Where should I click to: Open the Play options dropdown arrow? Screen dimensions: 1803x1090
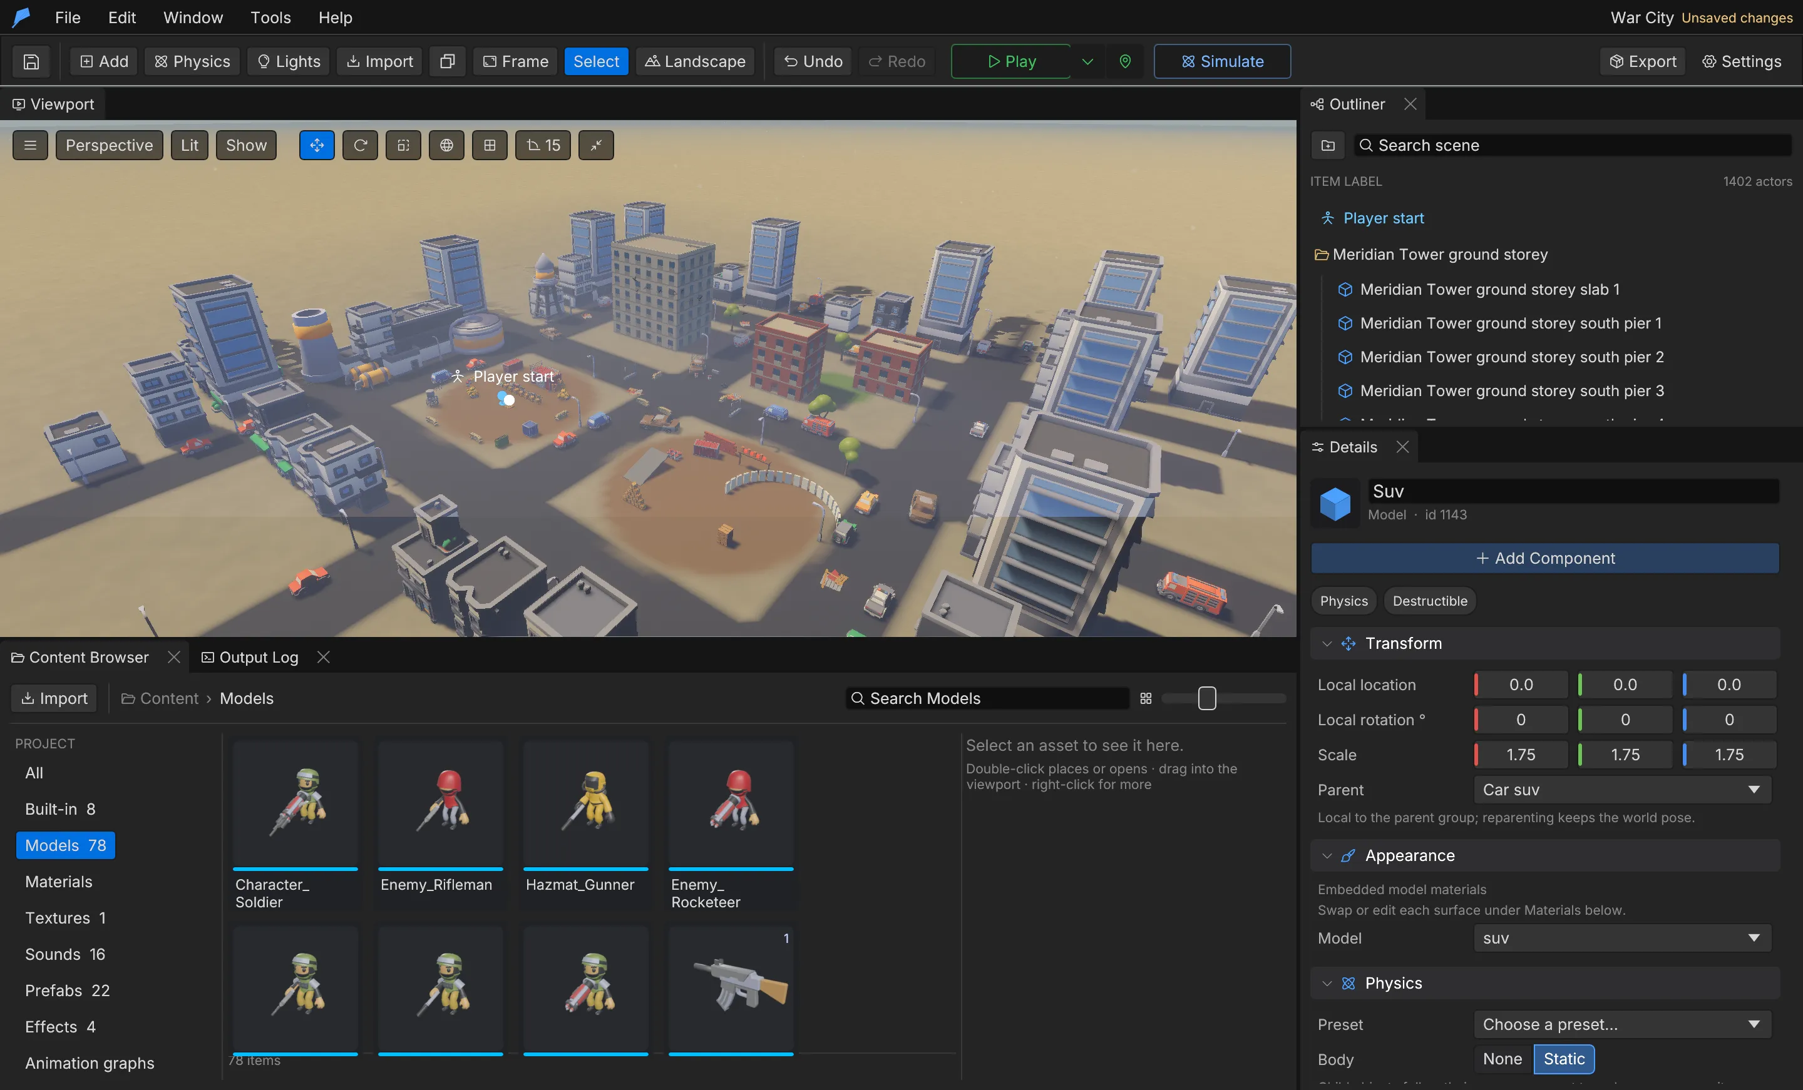1087,61
